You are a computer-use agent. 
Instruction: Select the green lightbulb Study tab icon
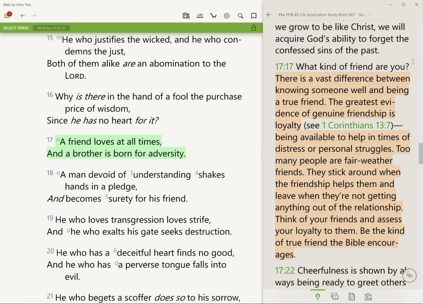pos(318,296)
